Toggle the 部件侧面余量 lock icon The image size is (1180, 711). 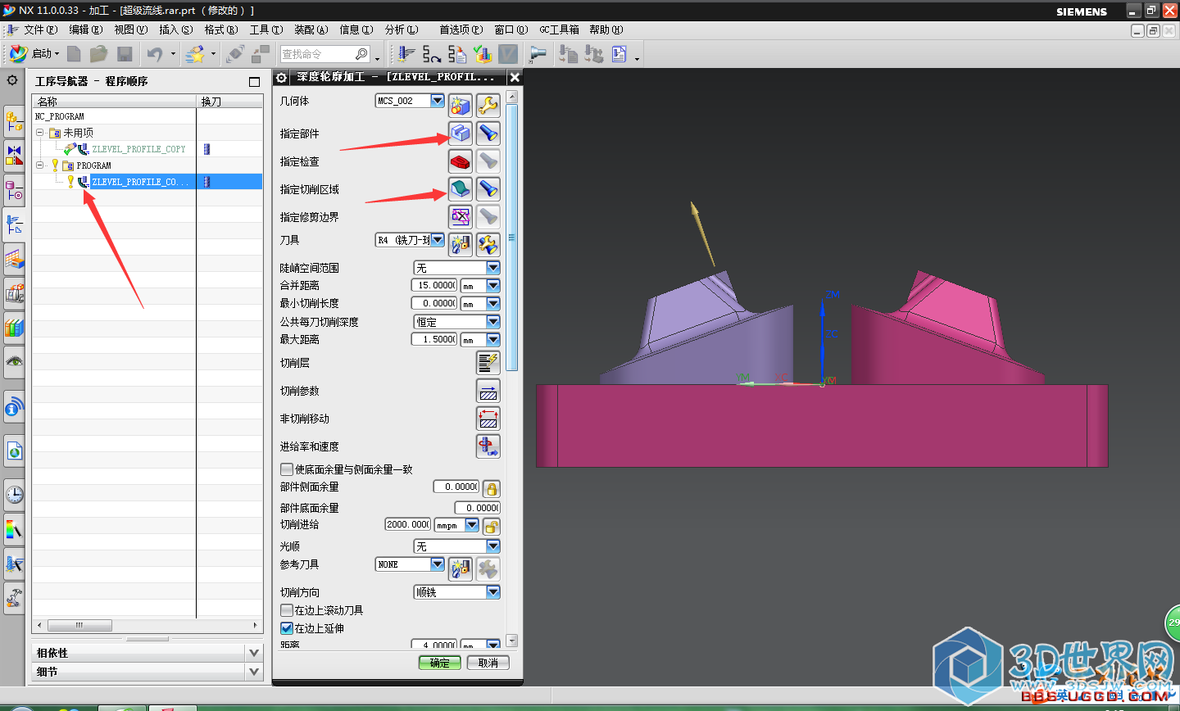[492, 489]
